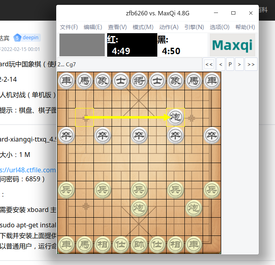Image resolution: width=275 pixels, height=265 pixels.
Task: Select red 兵 on the rightmost file
Action: coord(212,190)
